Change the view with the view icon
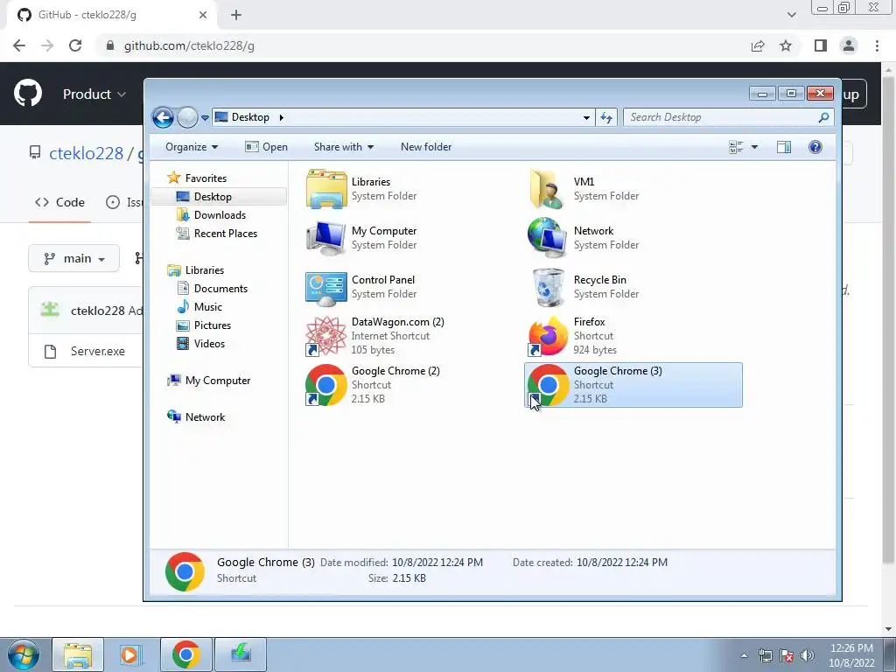Screen dimensions: 896x672 pos(736,147)
